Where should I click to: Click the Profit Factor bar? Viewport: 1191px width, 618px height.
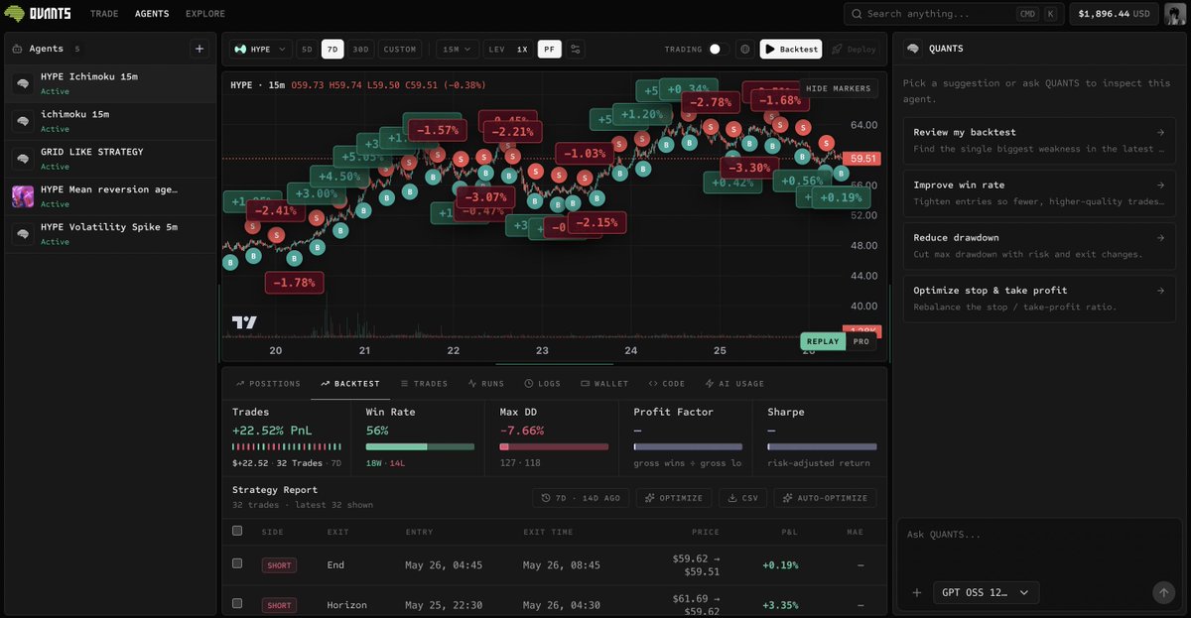click(x=688, y=446)
